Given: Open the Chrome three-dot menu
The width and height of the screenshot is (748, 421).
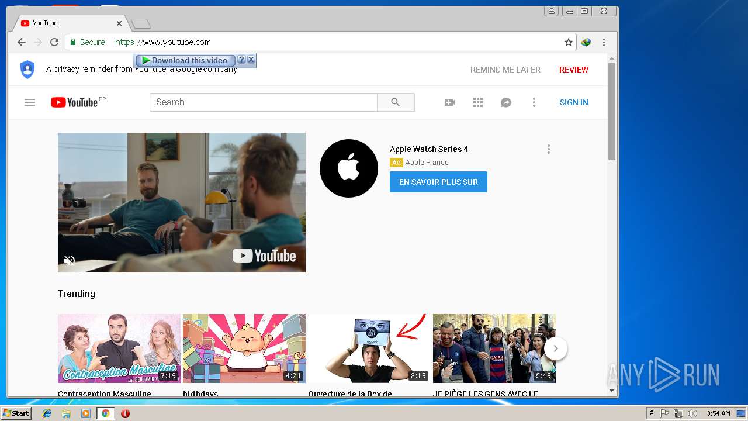Looking at the screenshot, I should click(x=604, y=42).
